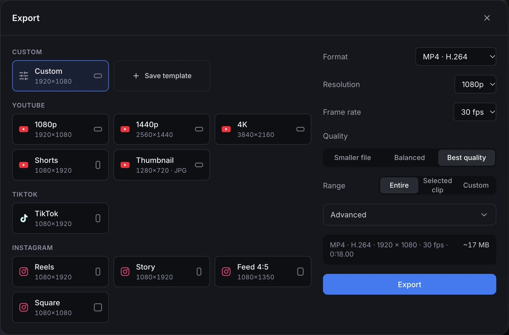Close the Export dialog

(x=487, y=18)
